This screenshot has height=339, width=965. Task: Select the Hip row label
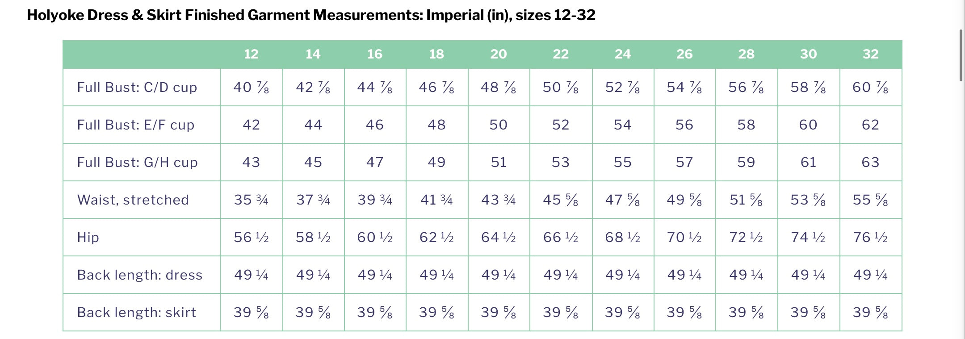(x=88, y=238)
